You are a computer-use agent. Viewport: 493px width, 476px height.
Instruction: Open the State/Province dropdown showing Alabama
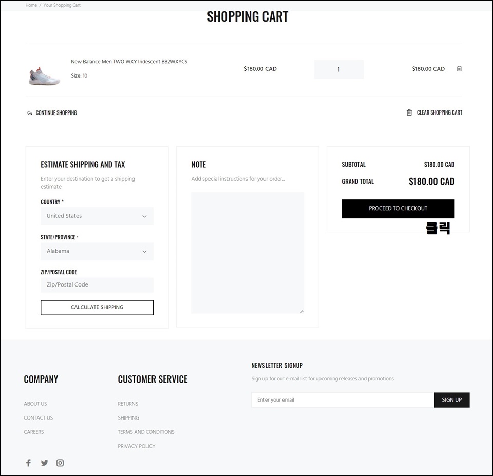(x=97, y=251)
